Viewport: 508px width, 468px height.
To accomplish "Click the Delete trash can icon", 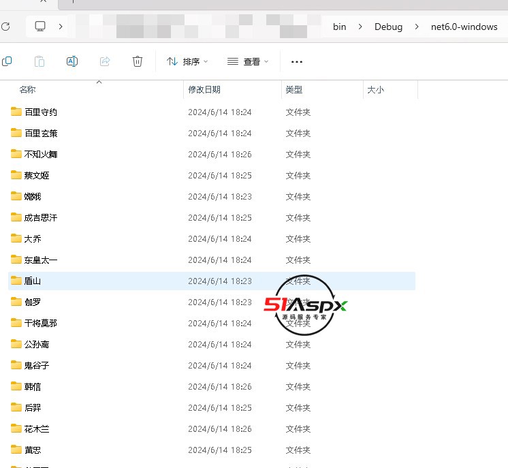I will [138, 61].
